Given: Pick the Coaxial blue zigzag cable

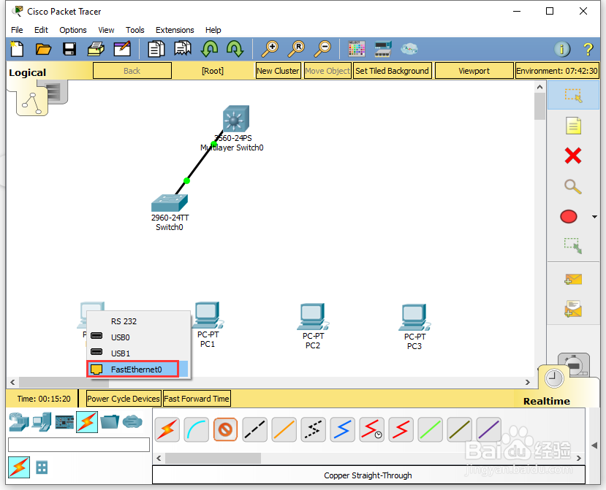Looking at the screenshot, I should (x=342, y=429).
